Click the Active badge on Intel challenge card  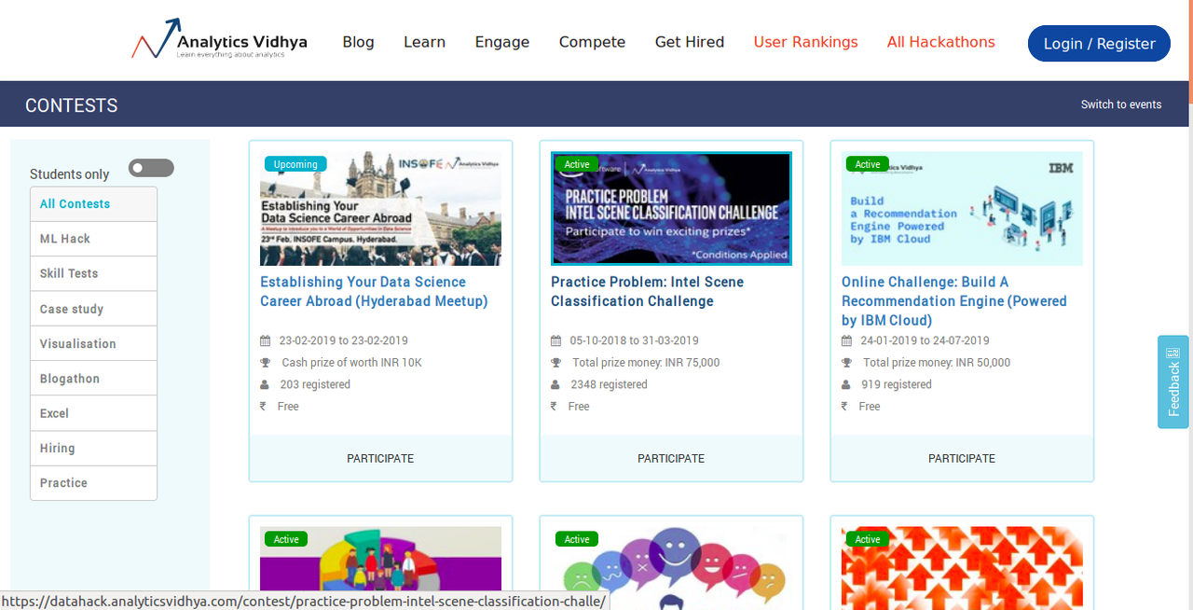click(577, 164)
